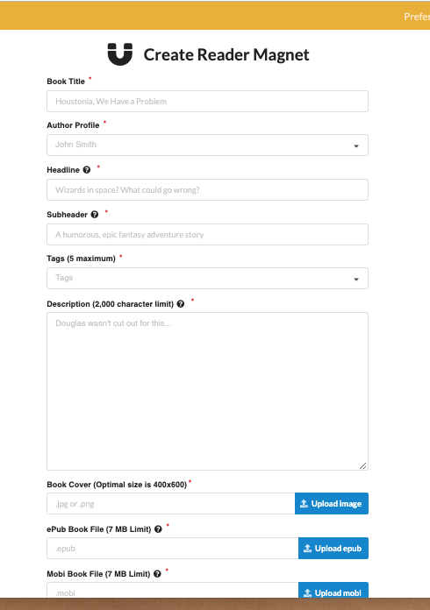Viewport: 430px width, 610px height.
Task: Click the Description help question icon
Action: pos(181,304)
